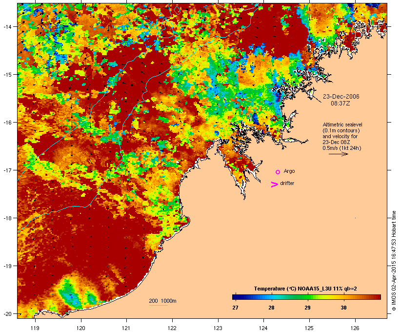Click longitude axis label 121
The image size is (400, 332).
(x=126, y=328)
